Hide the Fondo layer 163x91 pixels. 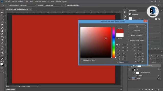tap(129, 79)
